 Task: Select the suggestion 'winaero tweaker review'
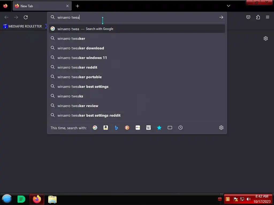coord(137,106)
